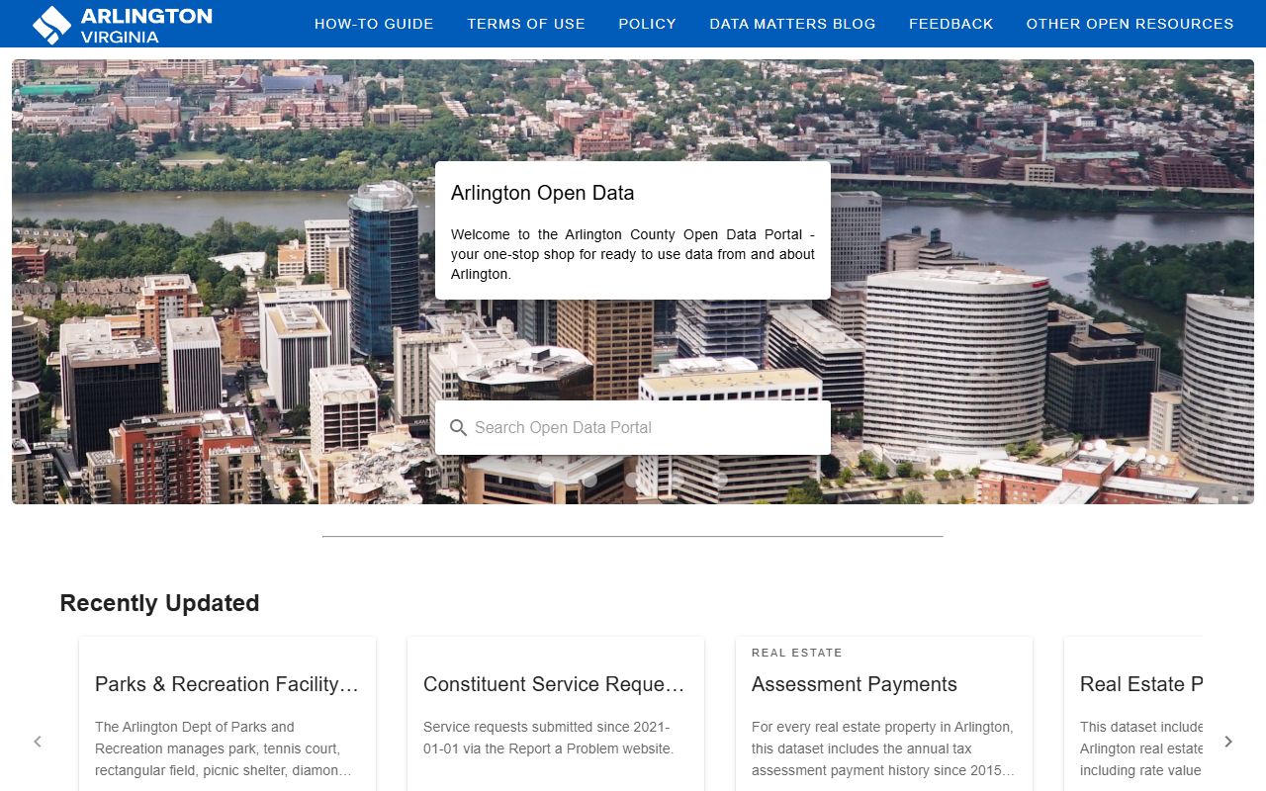The width and height of the screenshot is (1266, 791).
Task: Click the Recently Updated heading
Action: [x=160, y=603]
